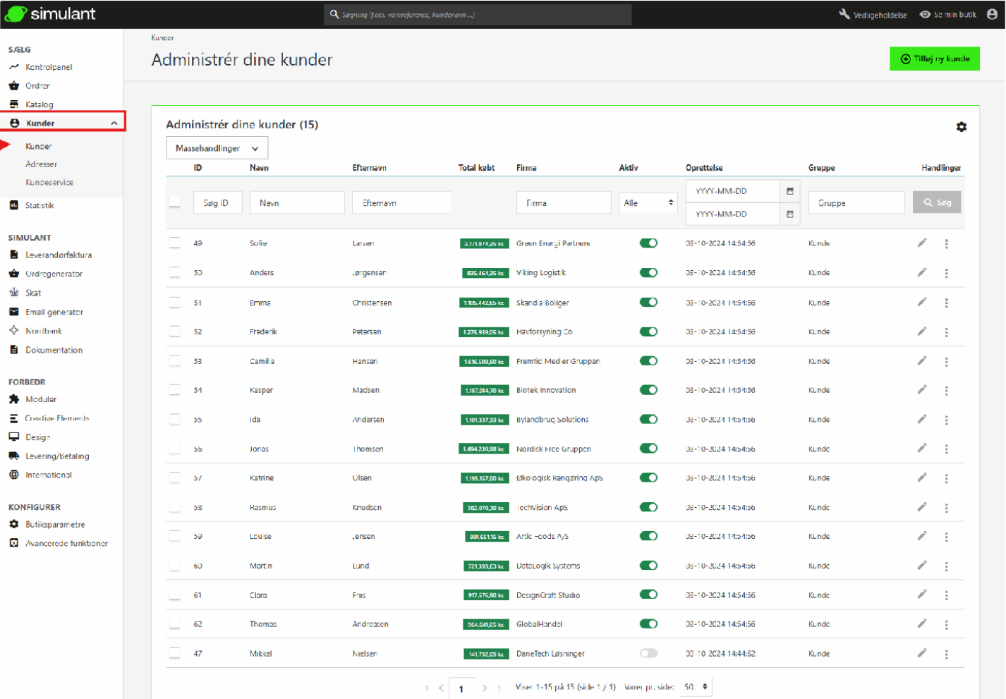Enable the active toggle for Mikkel Nielsen

coord(648,653)
